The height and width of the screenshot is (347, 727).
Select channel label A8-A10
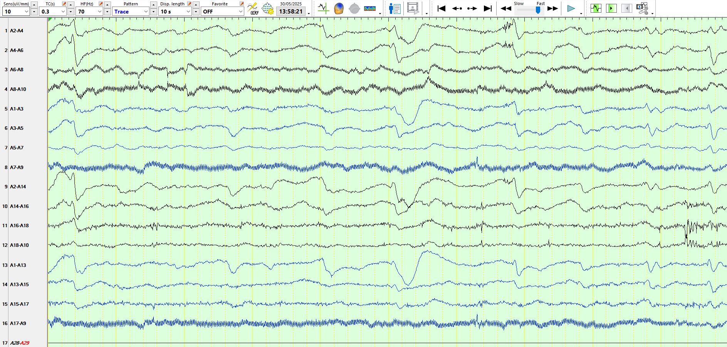[x=18, y=89]
